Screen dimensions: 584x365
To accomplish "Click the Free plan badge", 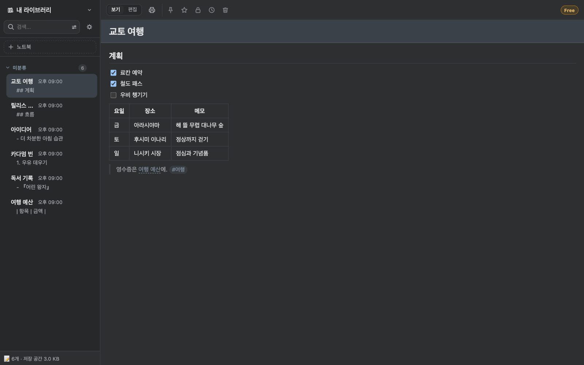I will click(x=569, y=10).
